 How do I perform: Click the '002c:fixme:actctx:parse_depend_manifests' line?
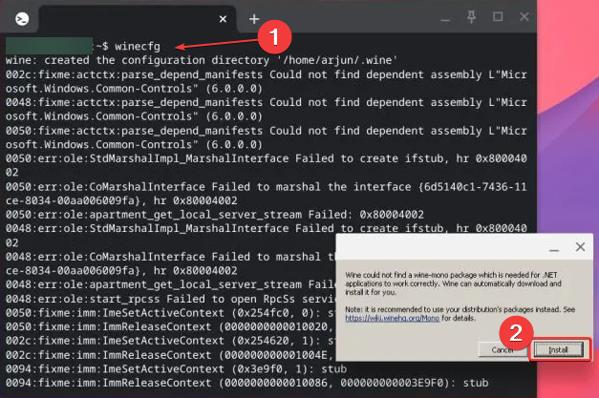click(267, 81)
